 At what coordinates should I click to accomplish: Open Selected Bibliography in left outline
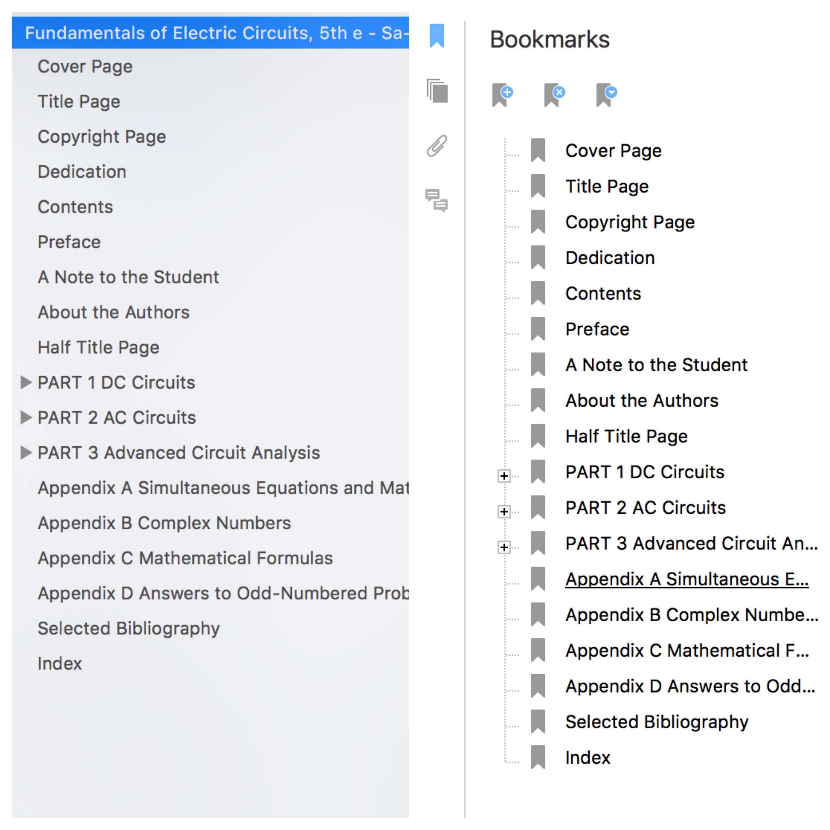coord(129,628)
